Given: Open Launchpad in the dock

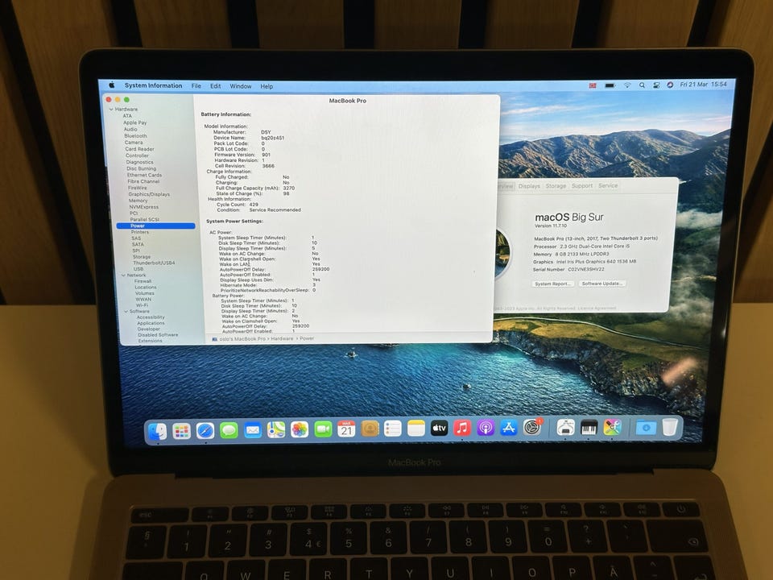Looking at the screenshot, I should (x=181, y=431).
